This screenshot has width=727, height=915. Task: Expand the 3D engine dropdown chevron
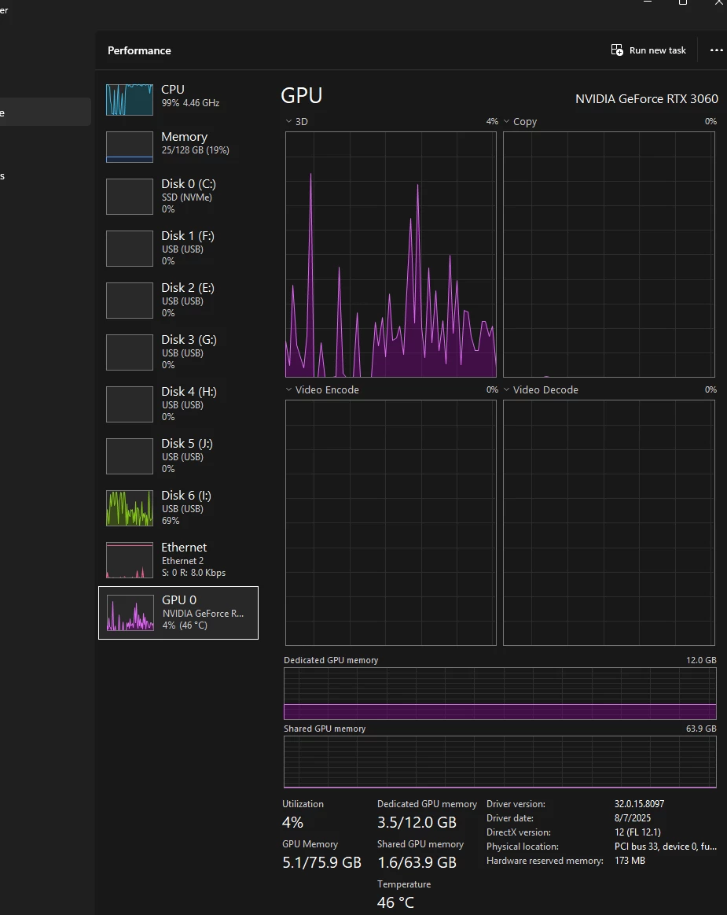pyautogui.click(x=288, y=121)
